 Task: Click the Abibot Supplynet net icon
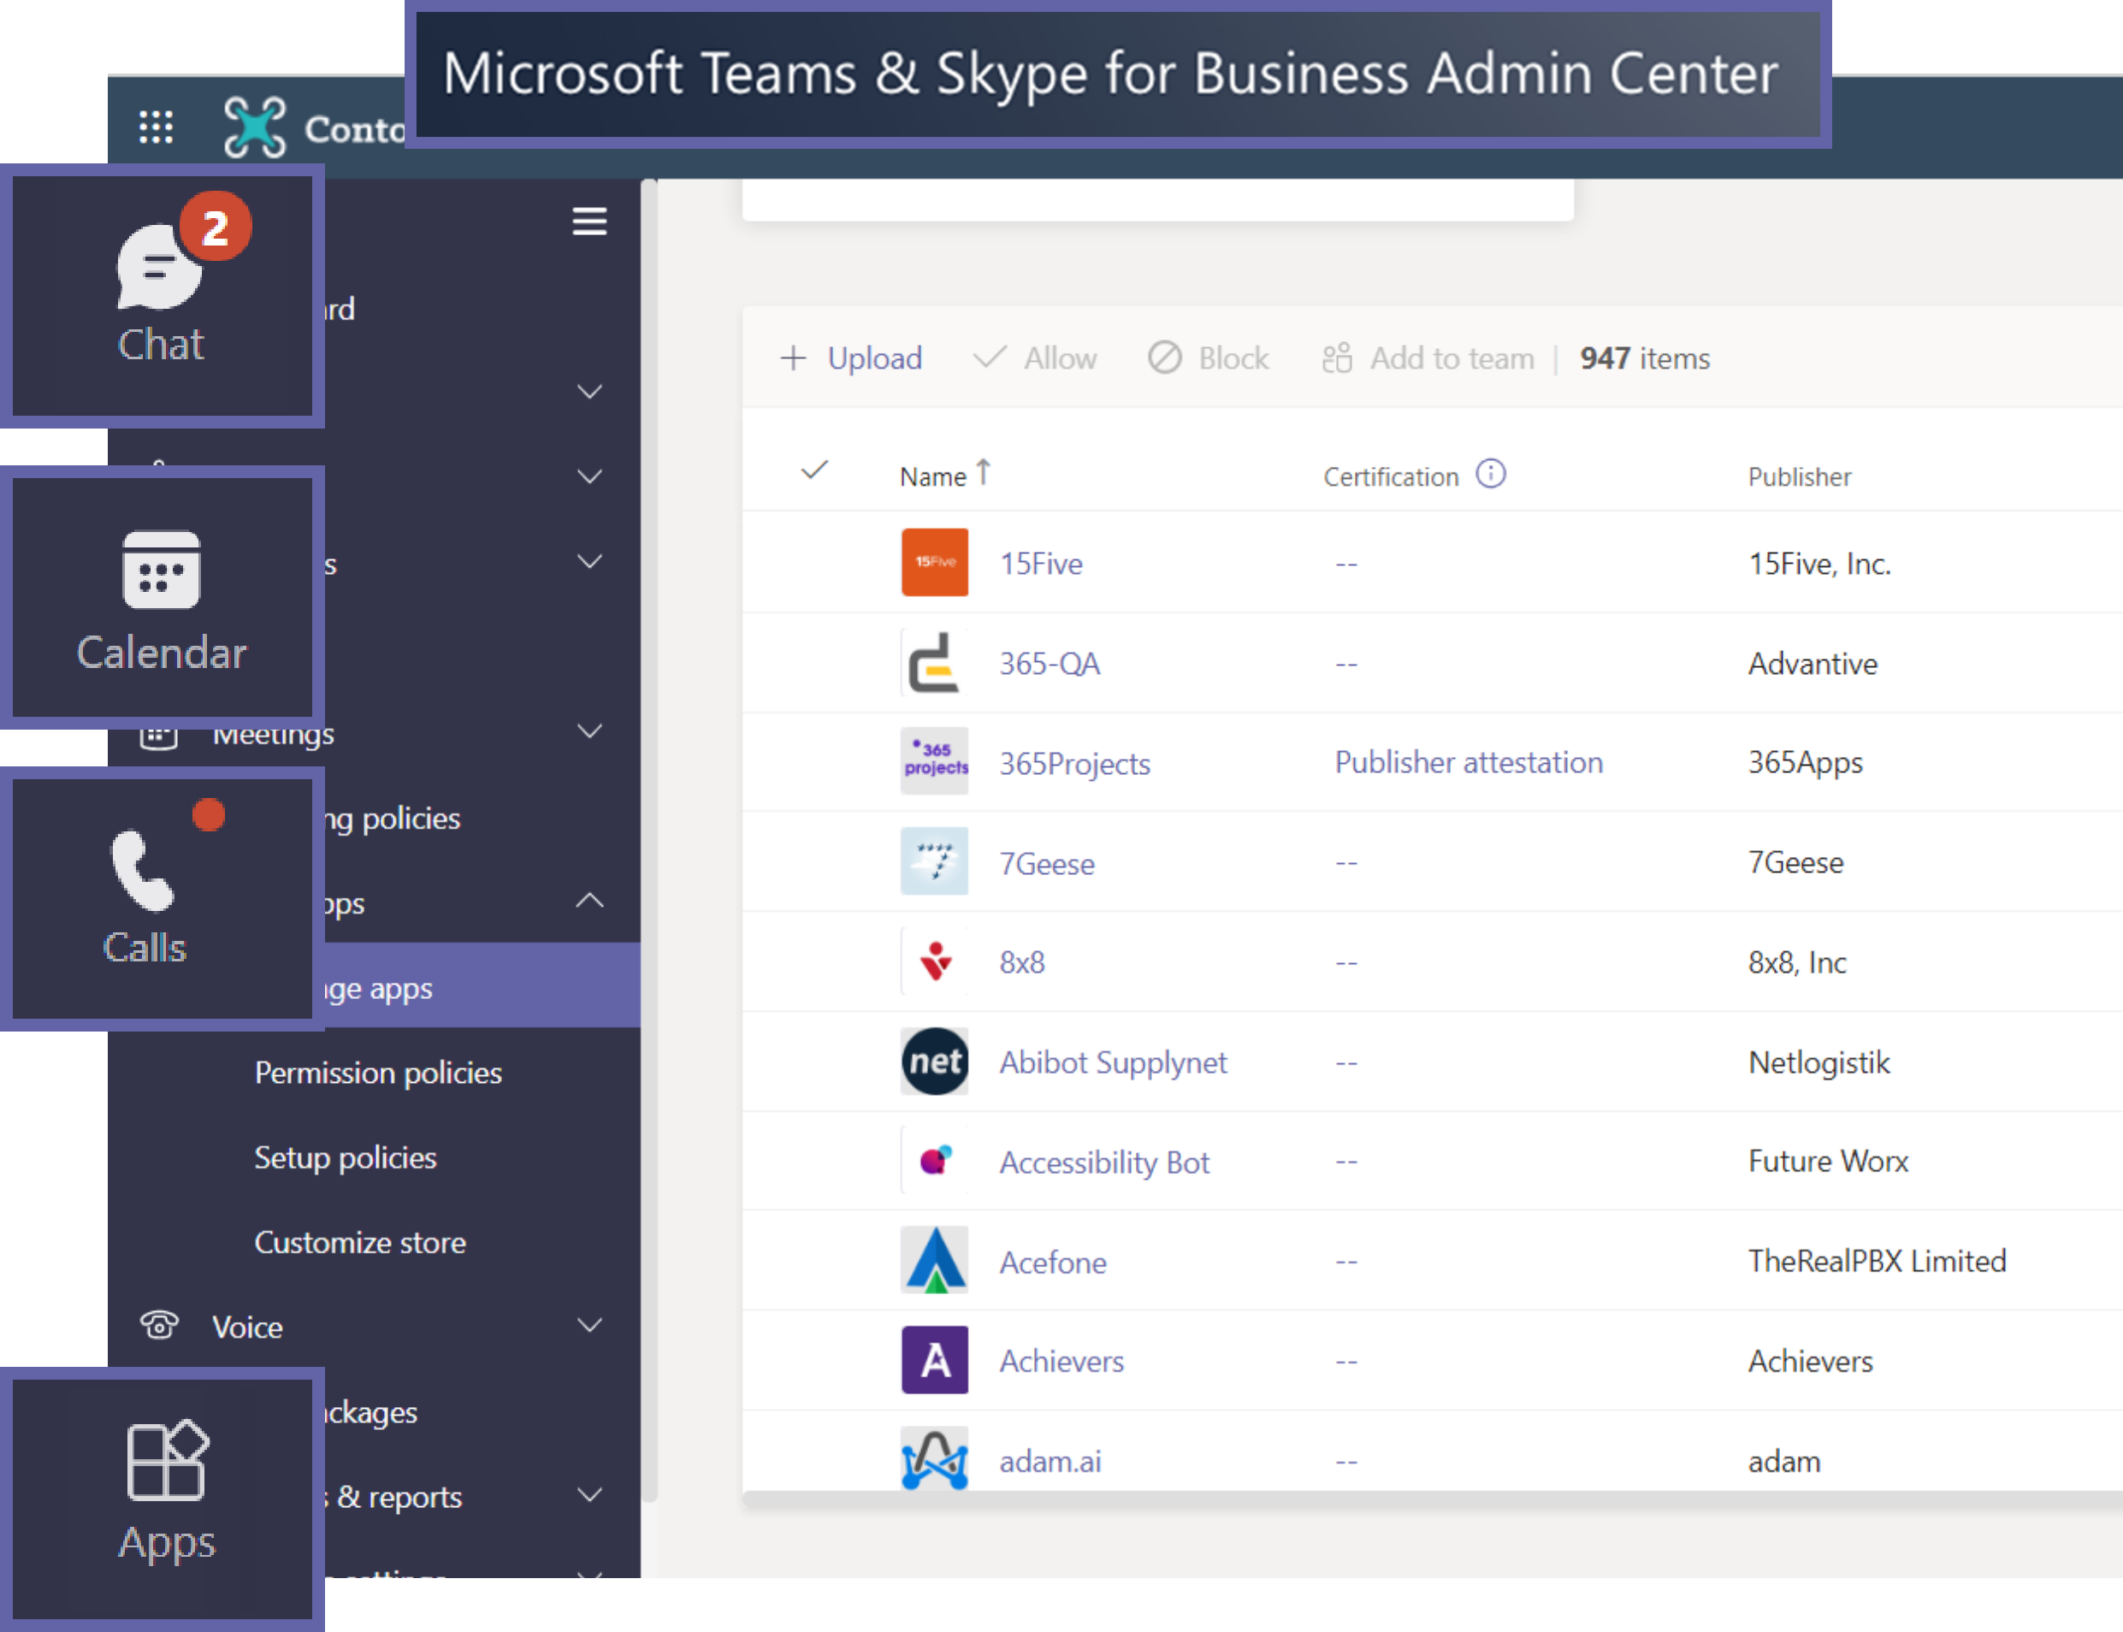coord(934,1061)
